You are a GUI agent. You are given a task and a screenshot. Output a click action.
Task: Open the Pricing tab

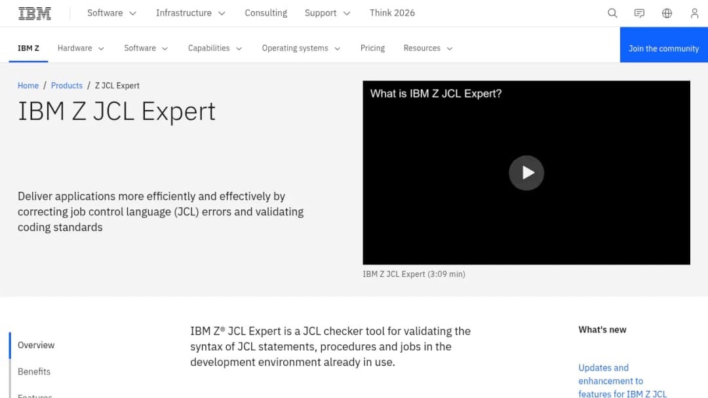[372, 48]
